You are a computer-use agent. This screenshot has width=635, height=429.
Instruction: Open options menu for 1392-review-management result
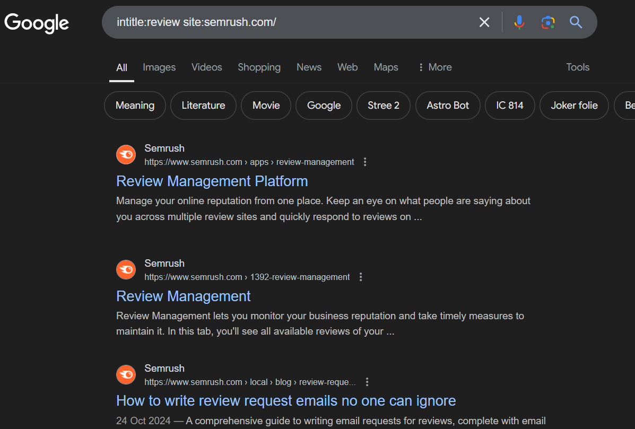coord(360,277)
